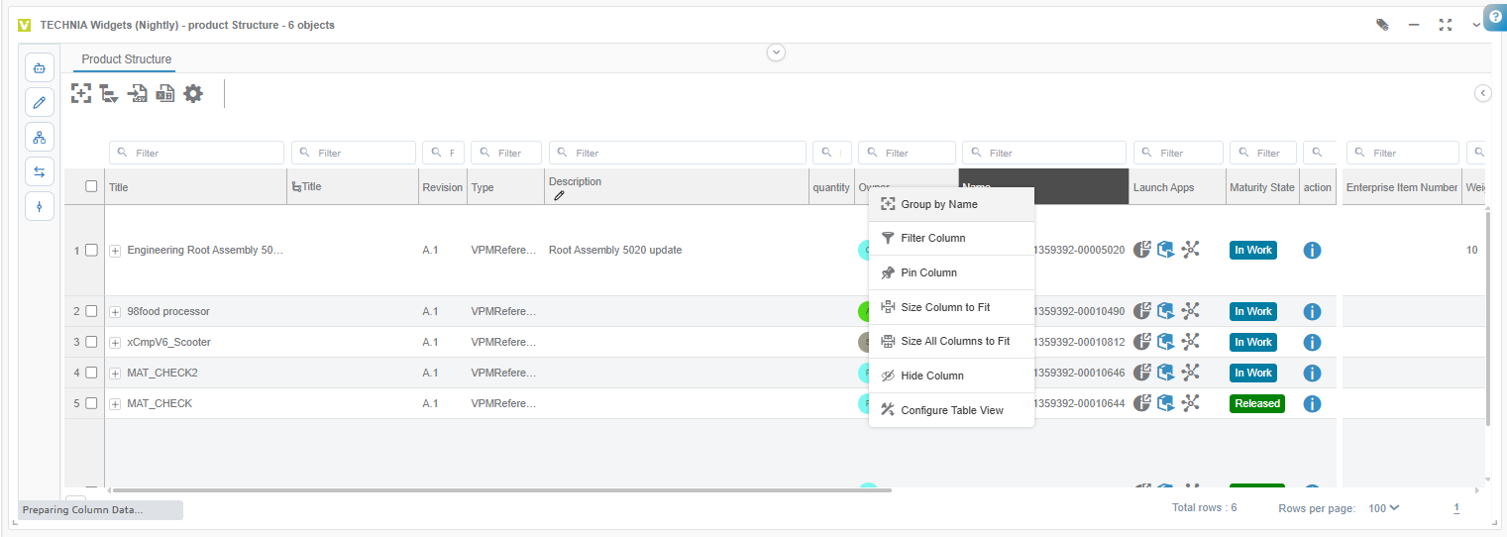Screen dimensions: 1507x537
Task: Click info action icon for 98food processor row
Action: coord(1312,312)
